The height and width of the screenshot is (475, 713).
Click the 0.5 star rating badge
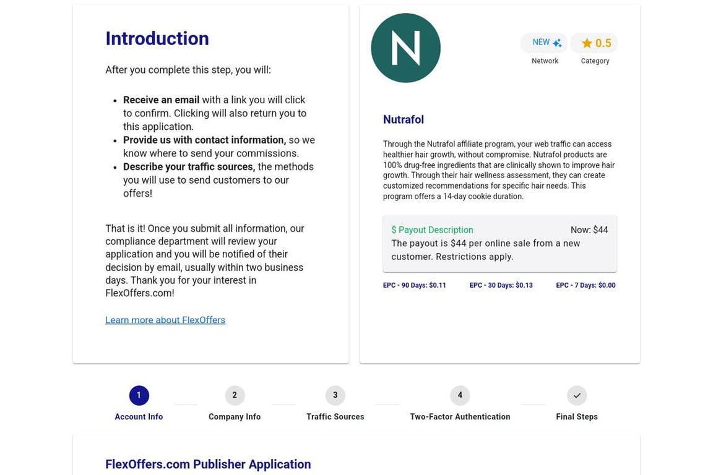(594, 43)
